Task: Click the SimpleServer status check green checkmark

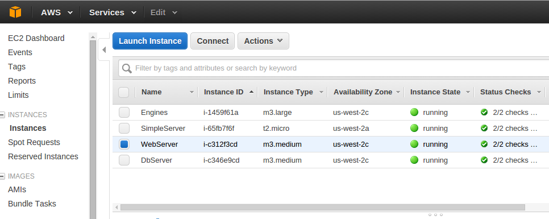Action: 484,128
